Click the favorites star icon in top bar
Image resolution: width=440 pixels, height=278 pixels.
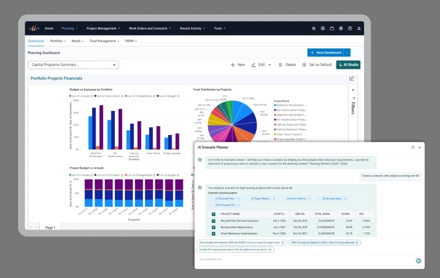(314, 28)
